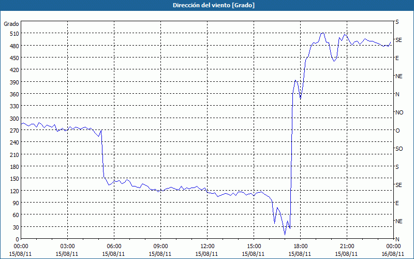Click the 'SO' compass label on the right axis
Viewport: 414px width, 259px height.
pyautogui.click(x=399, y=149)
